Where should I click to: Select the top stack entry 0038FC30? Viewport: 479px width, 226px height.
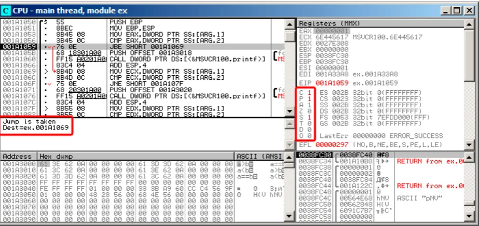(380, 155)
